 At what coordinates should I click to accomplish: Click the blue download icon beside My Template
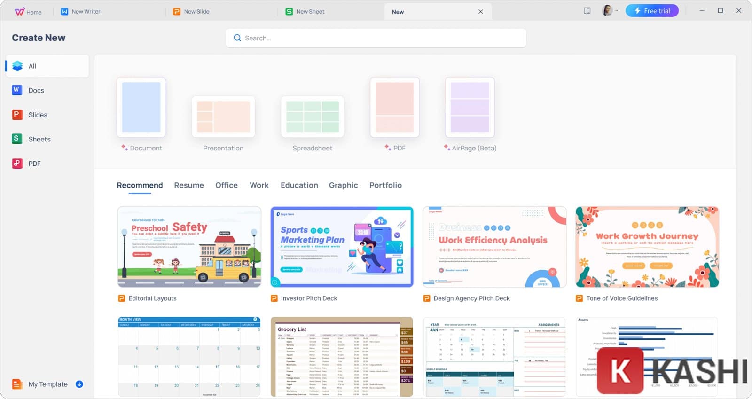point(79,384)
